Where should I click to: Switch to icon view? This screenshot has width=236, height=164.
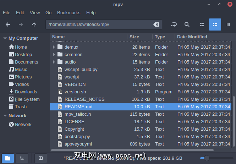pyautogui.click(x=202, y=24)
